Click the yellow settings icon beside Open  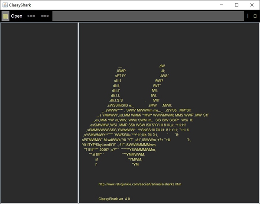6,16
